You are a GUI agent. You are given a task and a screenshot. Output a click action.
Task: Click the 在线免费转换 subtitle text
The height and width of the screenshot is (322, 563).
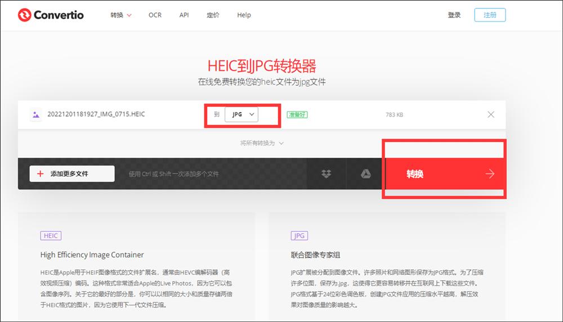[262, 82]
